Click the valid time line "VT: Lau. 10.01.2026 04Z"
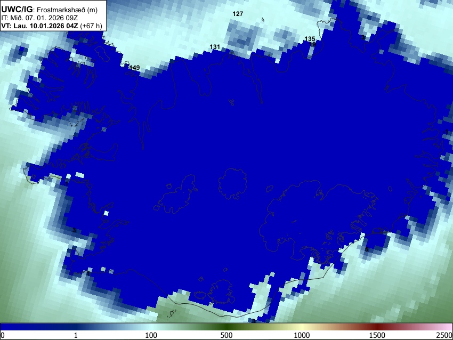 pyautogui.click(x=39, y=26)
